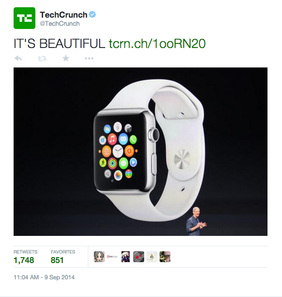The height and width of the screenshot is (297, 282).
Task: Open the white avatar with small figure
Action: coord(152,257)
